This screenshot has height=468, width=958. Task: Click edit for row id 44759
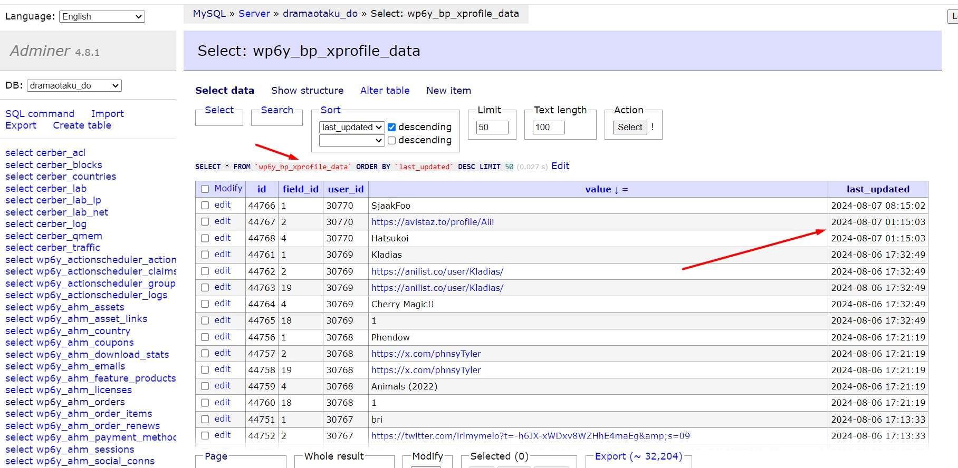coord(222,386)
